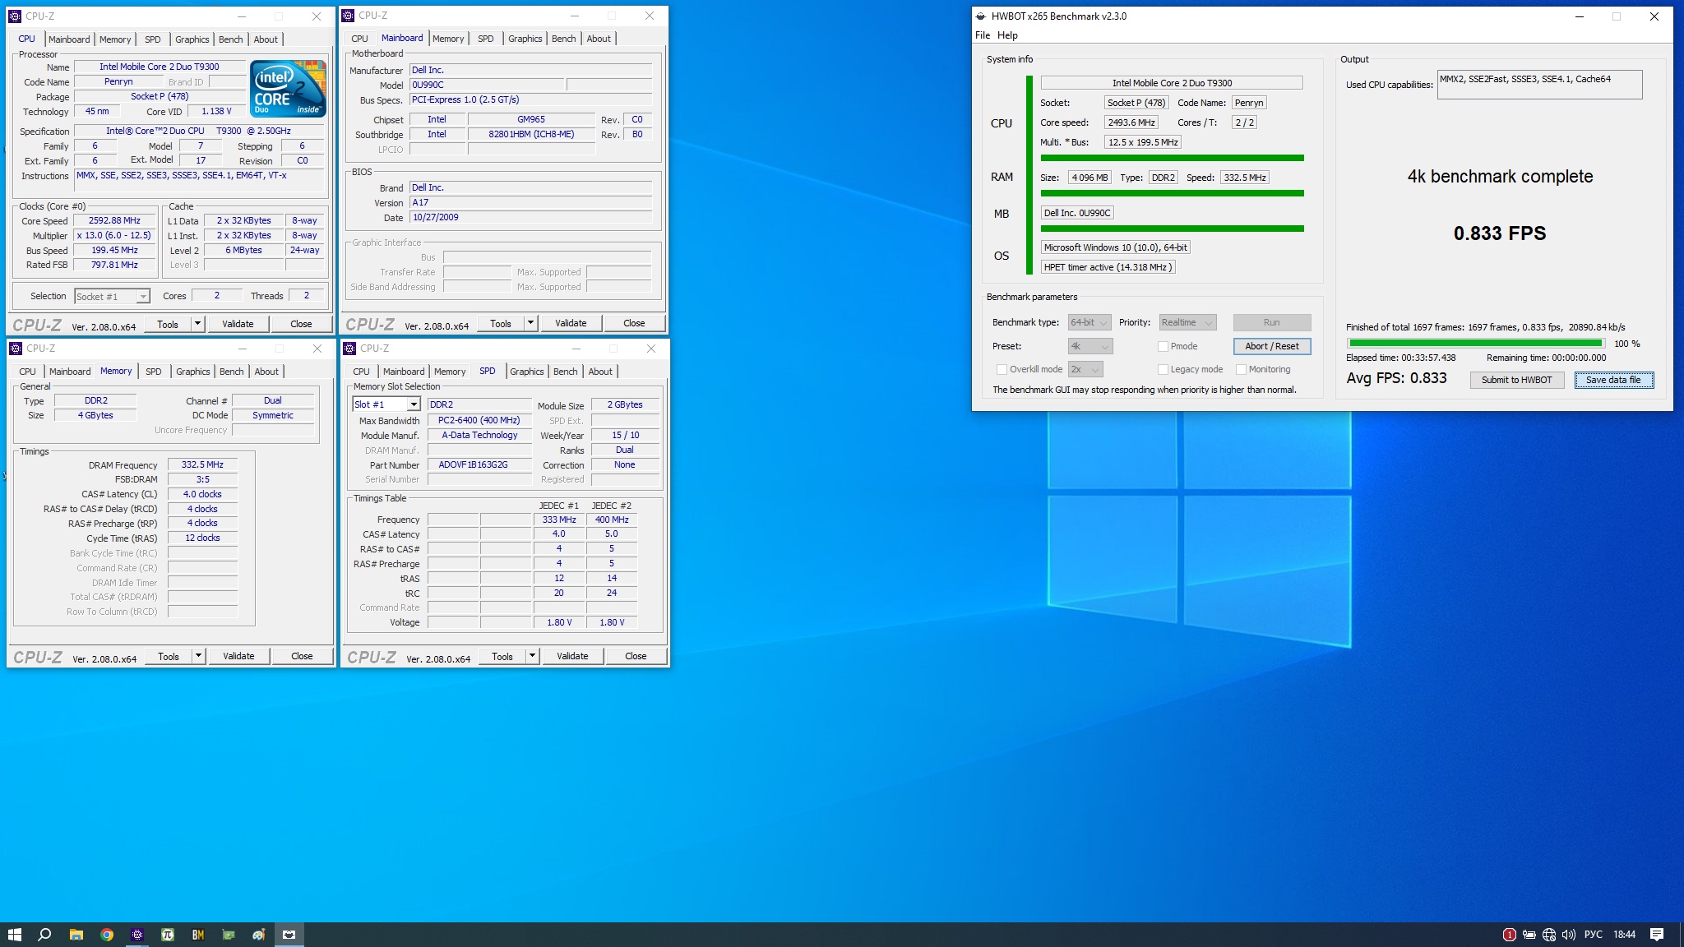
Task: Open the HWBOT Help menu
Action: (1007, 35)
